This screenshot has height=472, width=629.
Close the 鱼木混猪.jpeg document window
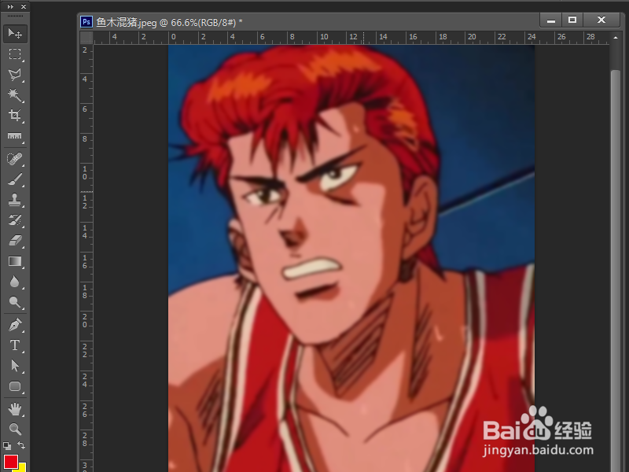[601, 20]
